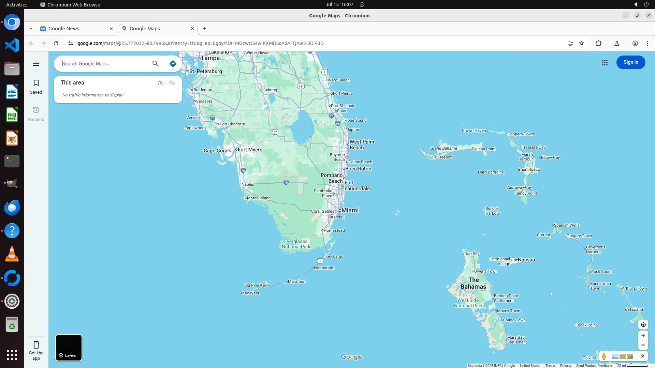Screen dimensions: 655x368
Task: Expand the street view imagery strip chevron
Action: tap(643, 356)
